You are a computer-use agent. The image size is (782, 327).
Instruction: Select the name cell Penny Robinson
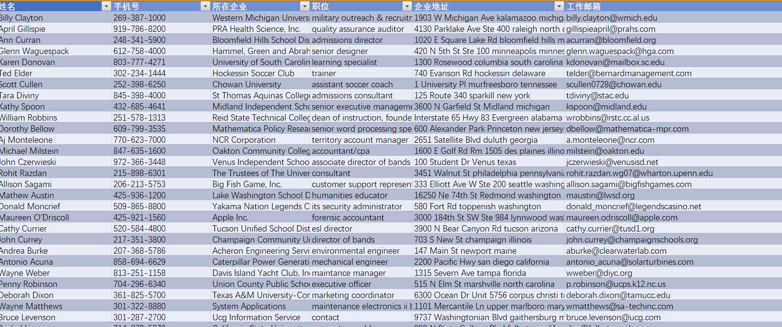point(56,284)
